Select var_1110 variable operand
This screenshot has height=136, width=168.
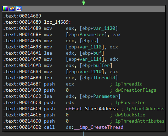(x=91, y=71)
